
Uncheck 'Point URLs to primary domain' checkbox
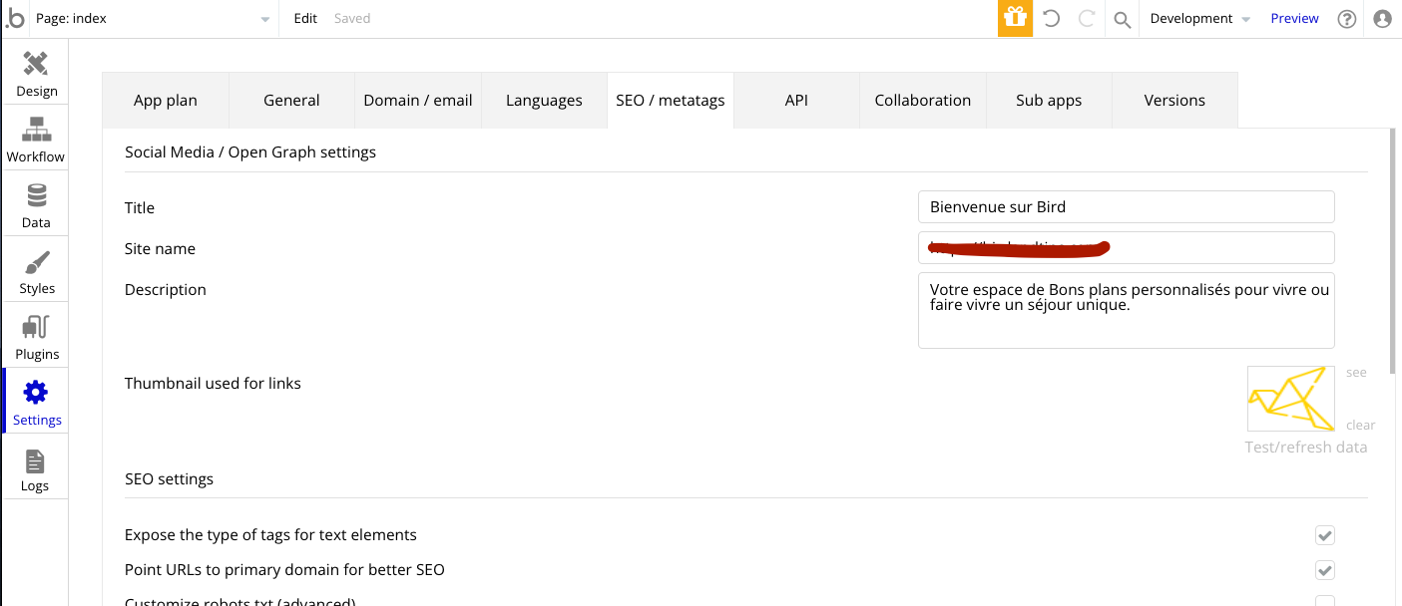(x=1325, y=570)
